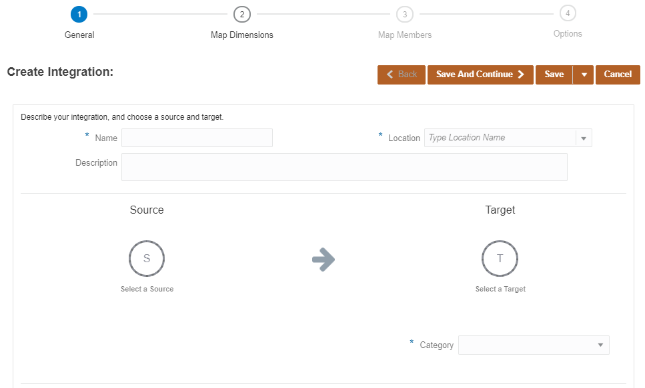The height and width of the screenshot is (388, 645).
Task: Click the Description text area
Action: [x=344, y=166]
